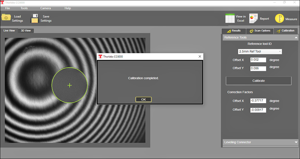
Task: Open the File menu
Action: pos(7,8)
